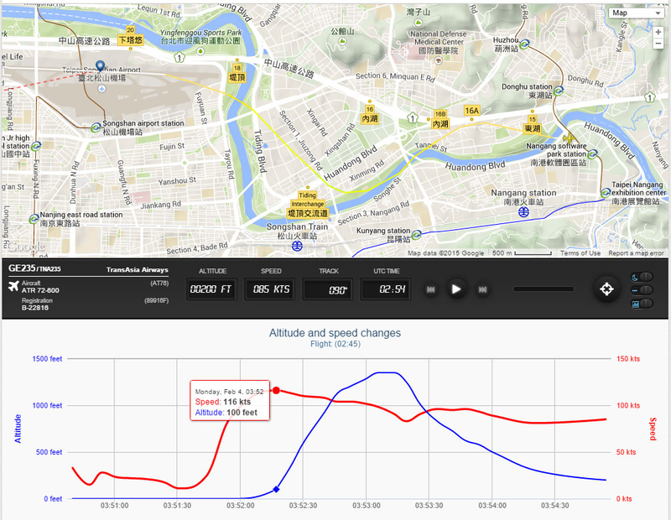The height and width of the screenshot is (520, 671).
Task: Click the 'Flight: (02:45)' chart subtitle
Action: [x=335, y=344]
